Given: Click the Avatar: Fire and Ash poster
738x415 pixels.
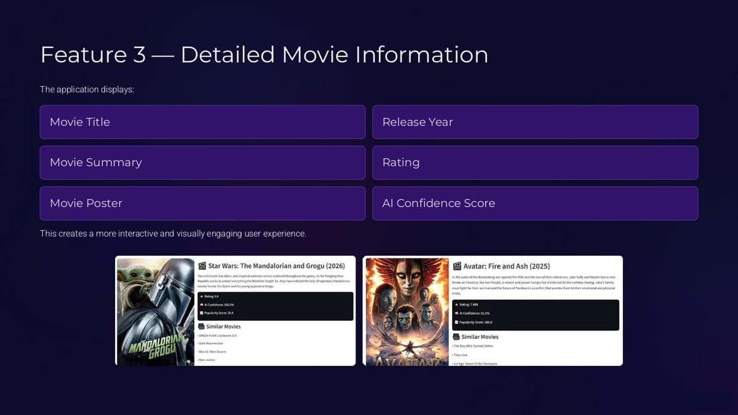Looking at the screenshot, I should (407, 311).
